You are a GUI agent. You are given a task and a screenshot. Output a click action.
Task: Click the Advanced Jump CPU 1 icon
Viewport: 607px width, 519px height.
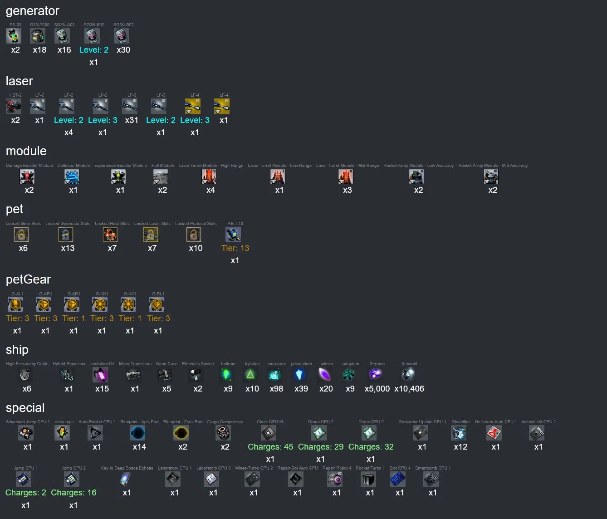click(26, 433)
